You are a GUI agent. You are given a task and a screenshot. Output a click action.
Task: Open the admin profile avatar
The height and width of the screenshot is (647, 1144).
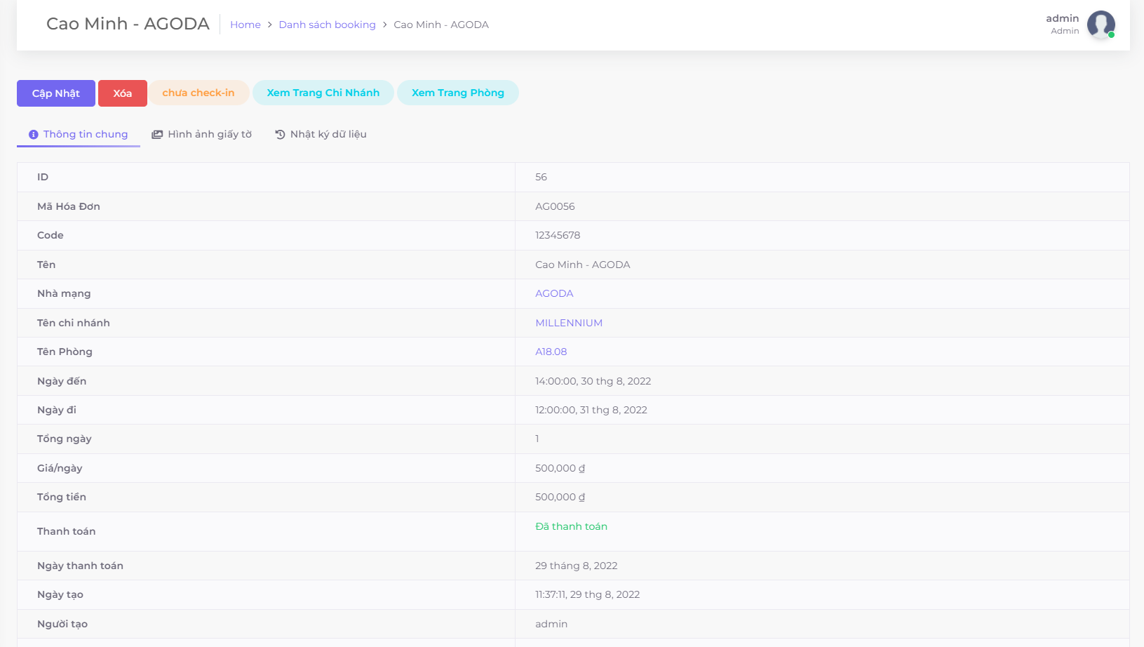1100,24
